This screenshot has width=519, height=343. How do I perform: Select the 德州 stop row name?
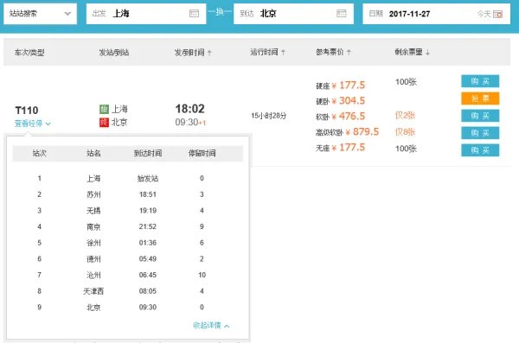(x=93, y=259)
